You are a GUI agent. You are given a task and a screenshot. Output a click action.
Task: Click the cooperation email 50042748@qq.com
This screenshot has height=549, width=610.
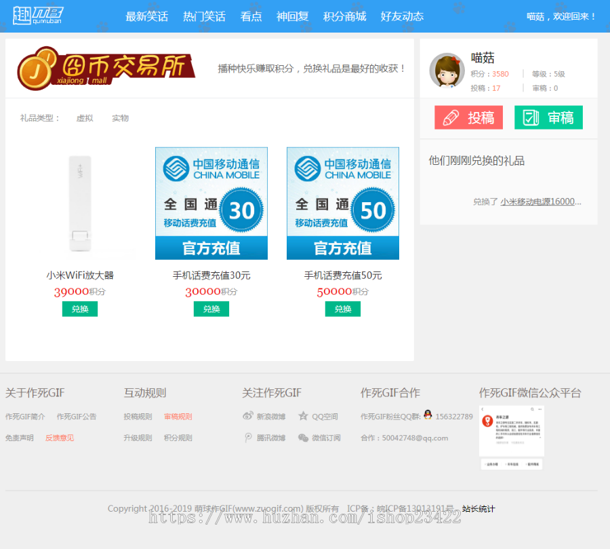[415, 438]
